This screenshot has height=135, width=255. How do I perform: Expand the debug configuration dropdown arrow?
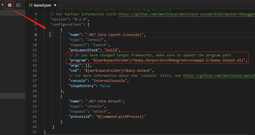pos(2,5)
